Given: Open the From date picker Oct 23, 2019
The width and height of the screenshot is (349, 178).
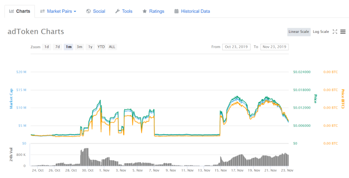Looking at the screenshot, I should (x=236, y=47).
